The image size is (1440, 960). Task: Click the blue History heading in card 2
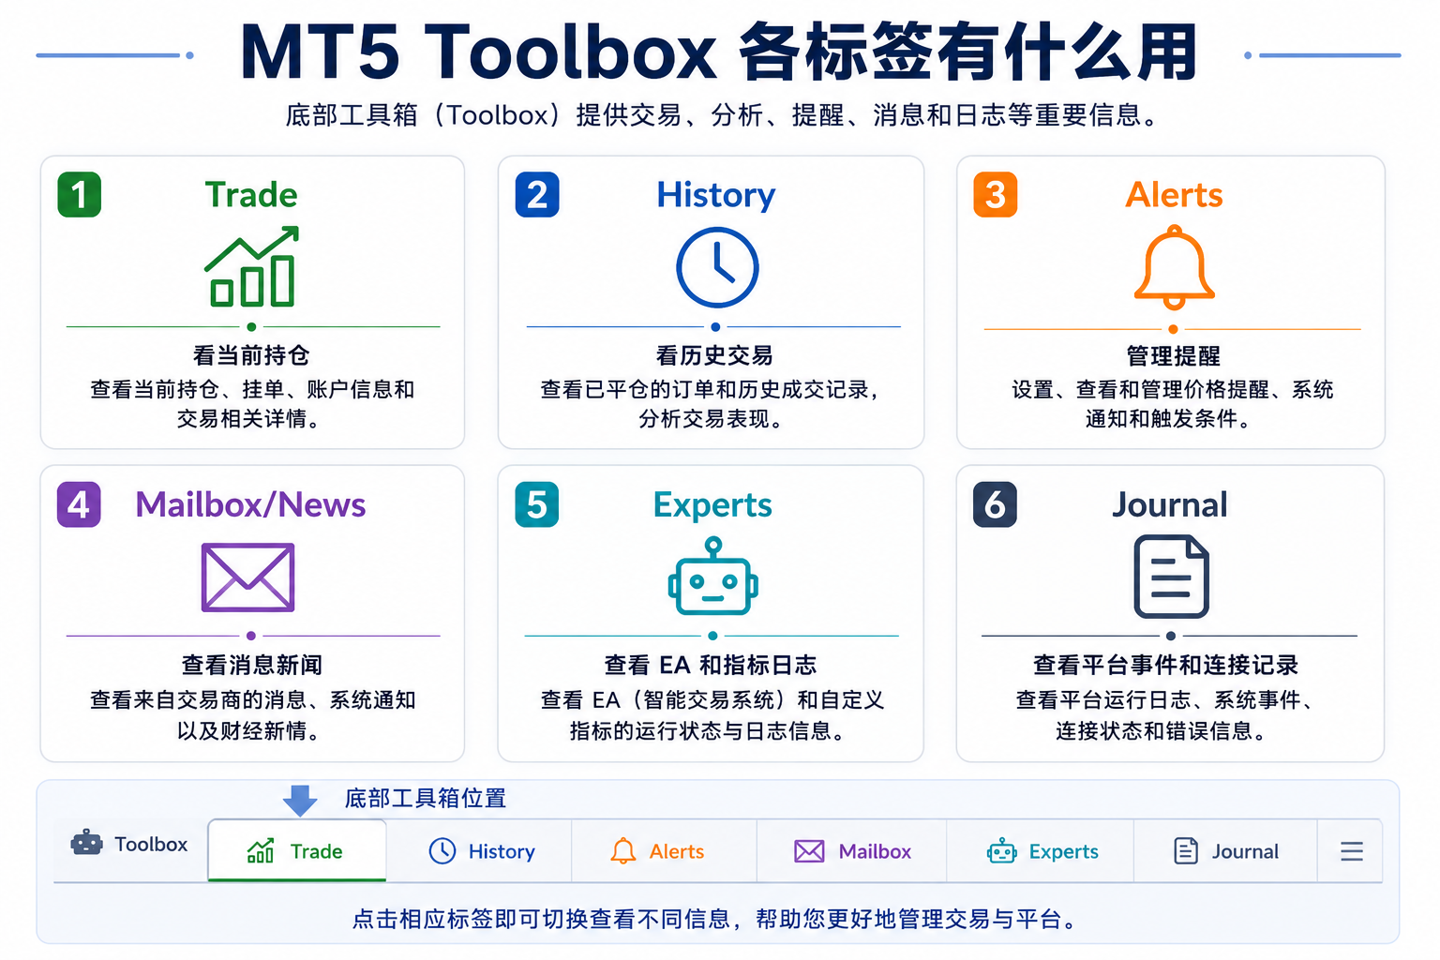(x=716, y=195)
